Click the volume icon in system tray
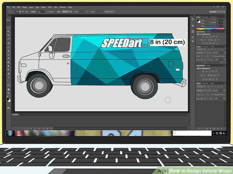 coord(224,133)
